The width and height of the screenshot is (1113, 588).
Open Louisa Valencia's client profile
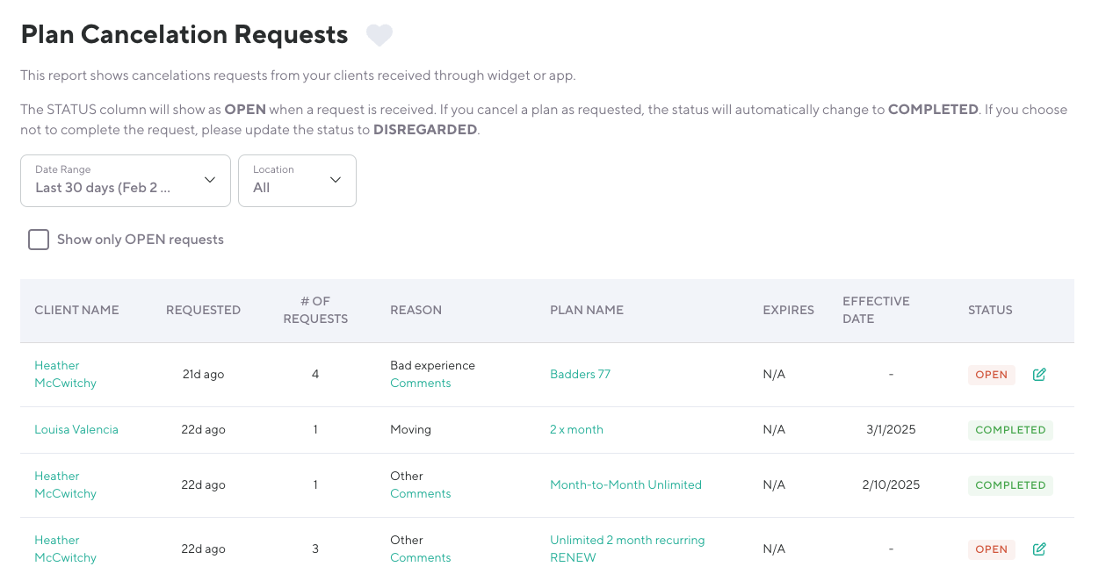(76, 430)
